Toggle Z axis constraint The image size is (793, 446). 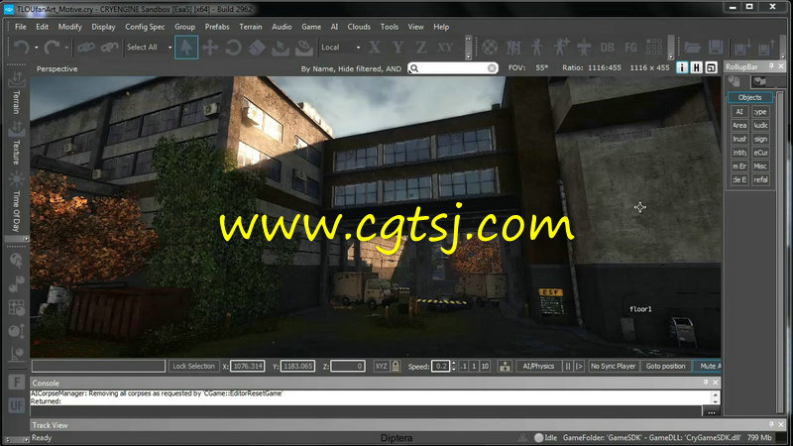click(x=420, y=48)
